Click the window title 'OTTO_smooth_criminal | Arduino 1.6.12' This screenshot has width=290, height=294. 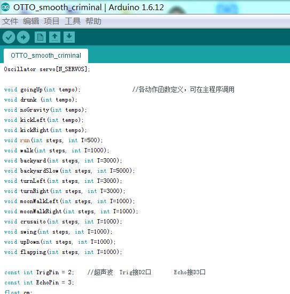point(89,7)
